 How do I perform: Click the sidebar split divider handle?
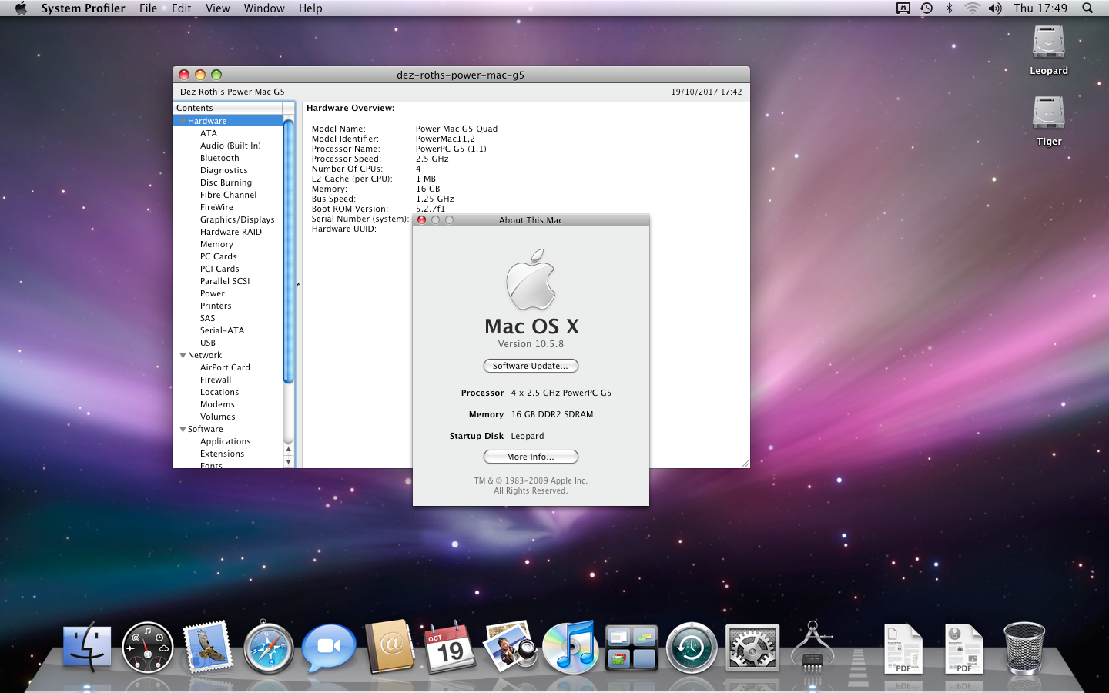point(298,285)
